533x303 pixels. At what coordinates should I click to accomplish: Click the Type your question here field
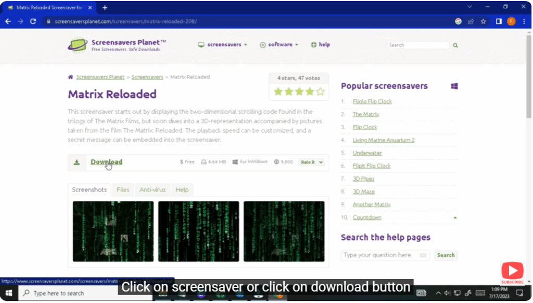click(380, 255)
